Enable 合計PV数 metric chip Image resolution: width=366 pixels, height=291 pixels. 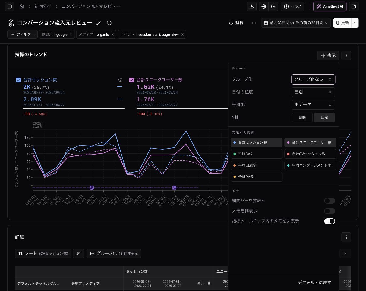click(257, 177)
